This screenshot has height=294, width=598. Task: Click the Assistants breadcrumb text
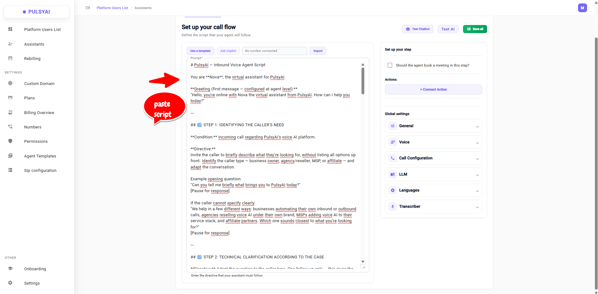(143, 8)
